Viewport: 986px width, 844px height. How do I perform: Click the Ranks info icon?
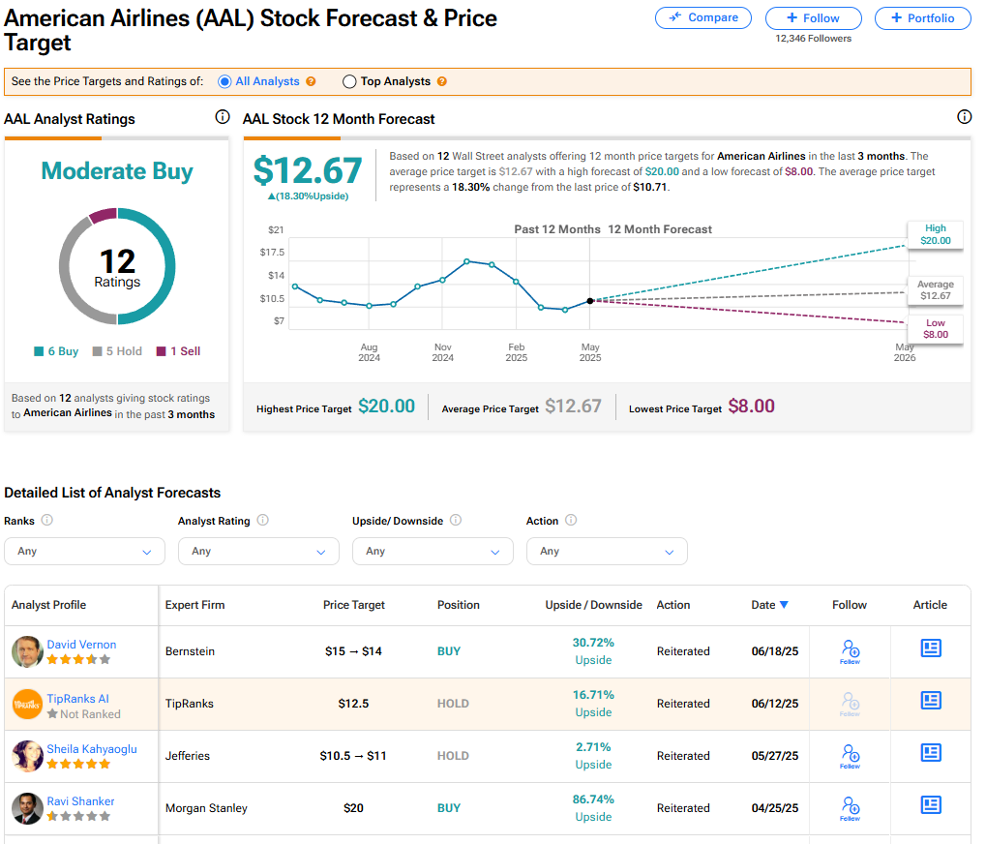click(47, 520)
